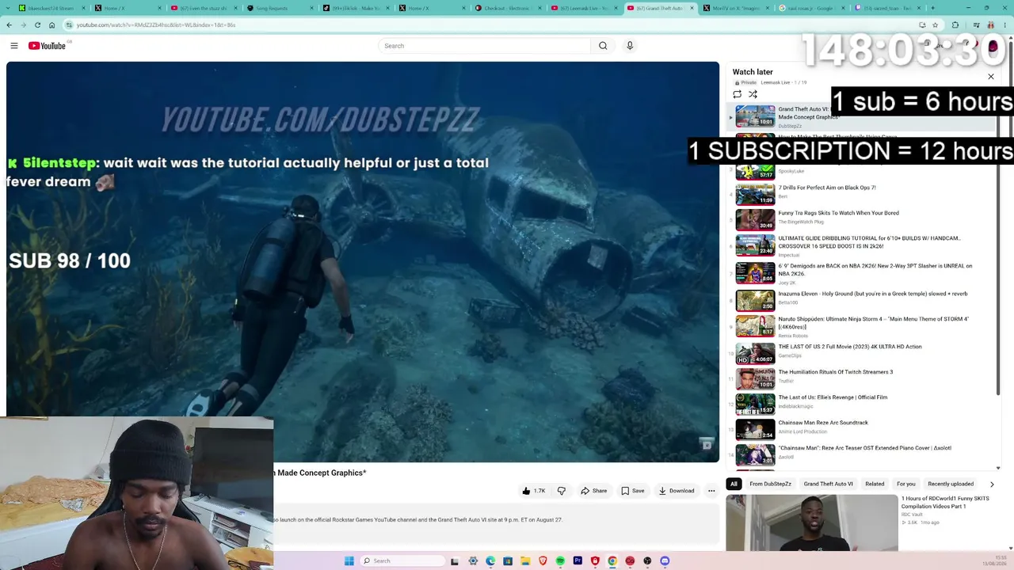Click the Chrome address bar URL

click(x=156, y=25)
